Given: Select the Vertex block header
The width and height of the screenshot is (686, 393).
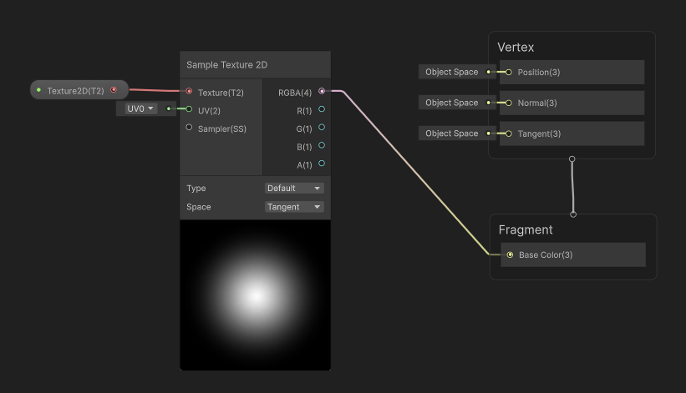Looking at the screenshot, I should pos(516,48).
